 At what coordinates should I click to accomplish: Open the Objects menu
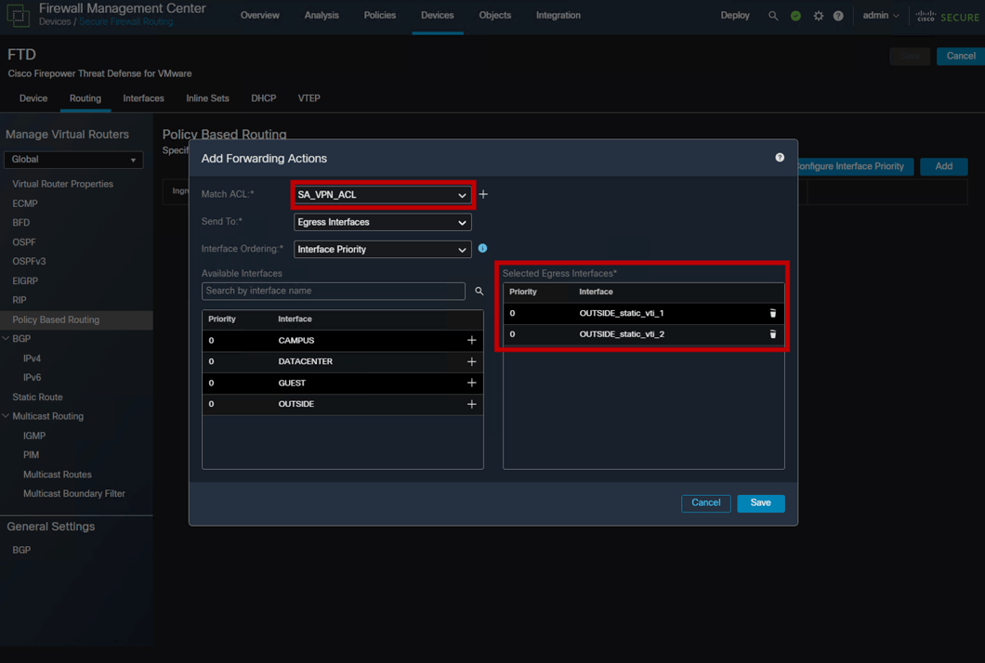point(495,16)
